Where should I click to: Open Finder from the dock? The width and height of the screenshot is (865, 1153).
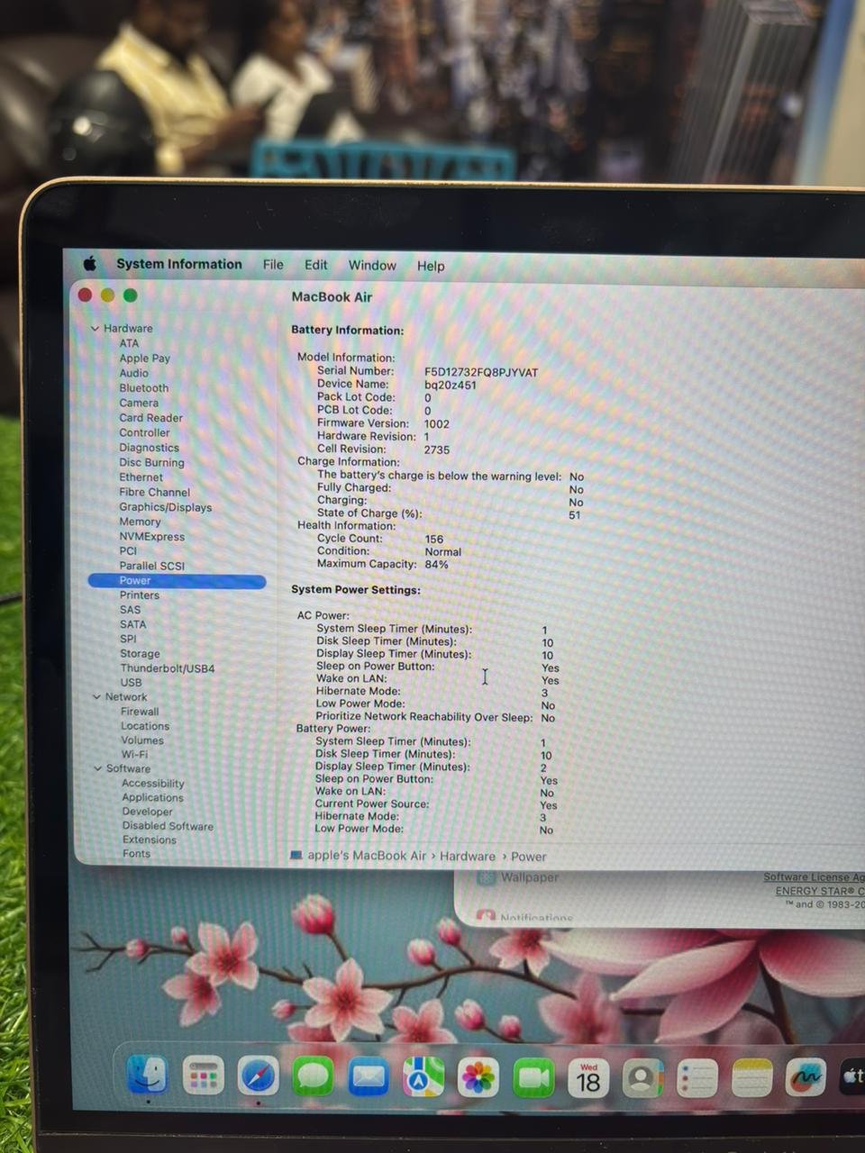point(148,1074)
